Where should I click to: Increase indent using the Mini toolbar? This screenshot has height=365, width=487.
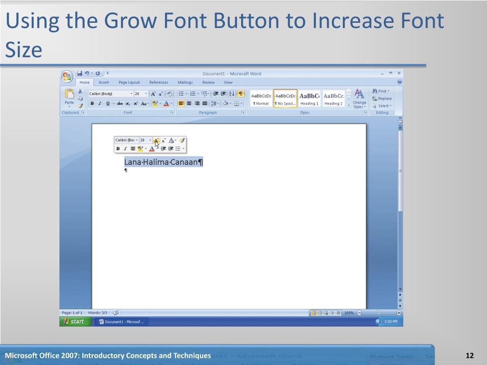(x=171, y=149)
